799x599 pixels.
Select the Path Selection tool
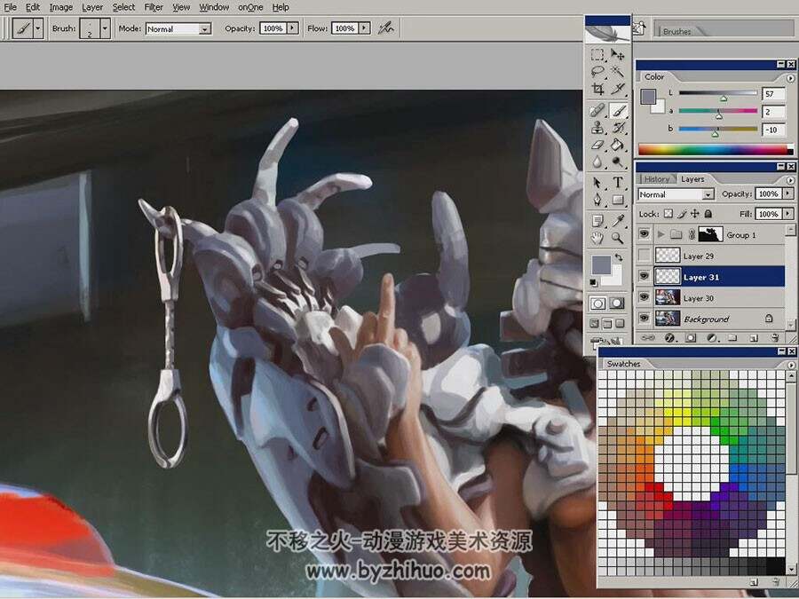pyautogui.click(x=597, y=182)
